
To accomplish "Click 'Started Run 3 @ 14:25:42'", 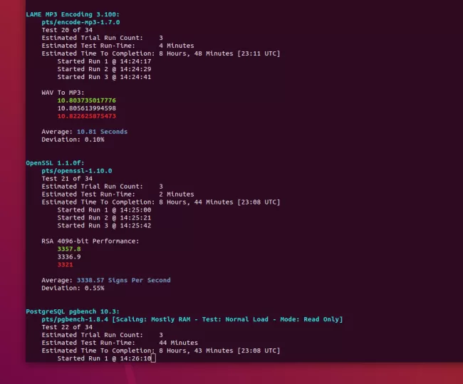I will point(104,226).
